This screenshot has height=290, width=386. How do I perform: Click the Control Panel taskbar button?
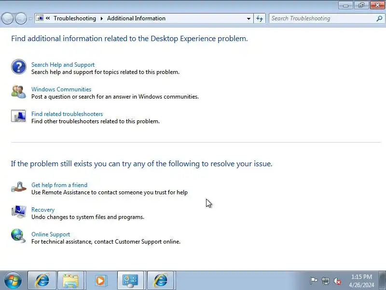[x=130, y=280]
